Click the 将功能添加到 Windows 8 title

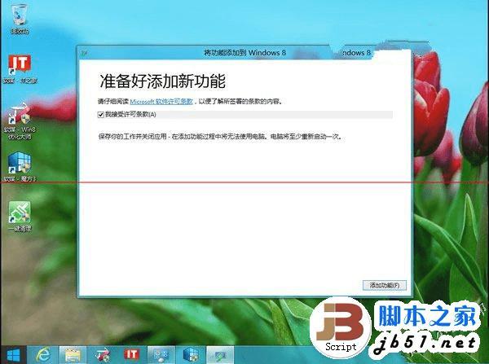pos(244,53)
